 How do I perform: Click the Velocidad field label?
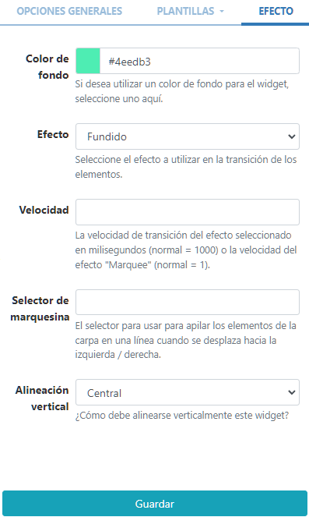tap(44, 210)
